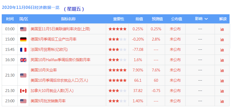The width and height of the screenshot is (231, 108).
Task: Open chart icon for 加拿大10月就业人数
Action: [222, 91]
